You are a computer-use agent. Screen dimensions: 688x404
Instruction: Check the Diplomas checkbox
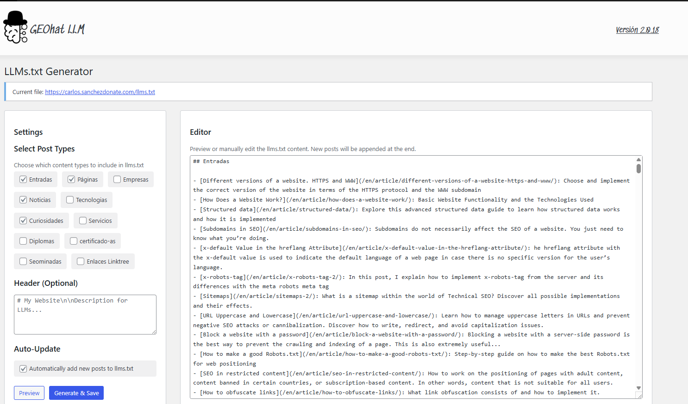pyautogui.click(x=22, y=241)
